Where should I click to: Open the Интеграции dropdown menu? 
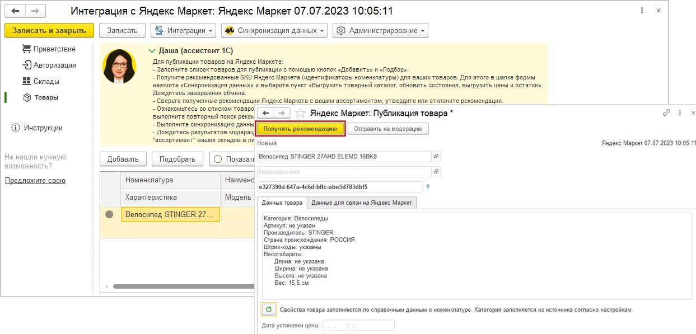click(x=183, y=30)
